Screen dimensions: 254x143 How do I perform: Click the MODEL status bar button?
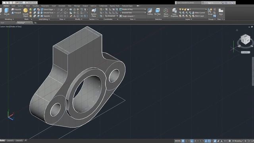coord(178,141)
